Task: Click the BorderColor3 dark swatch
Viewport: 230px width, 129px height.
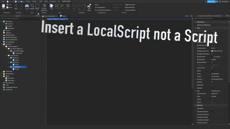Action: tap(212, 57)
